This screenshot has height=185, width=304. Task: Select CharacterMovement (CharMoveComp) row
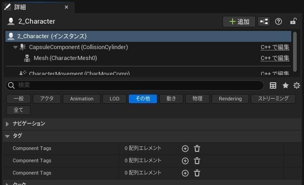148,73
